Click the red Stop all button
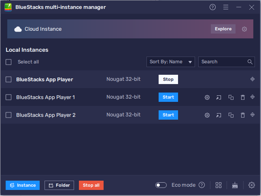The image size is (261, 196). point(91,185)
